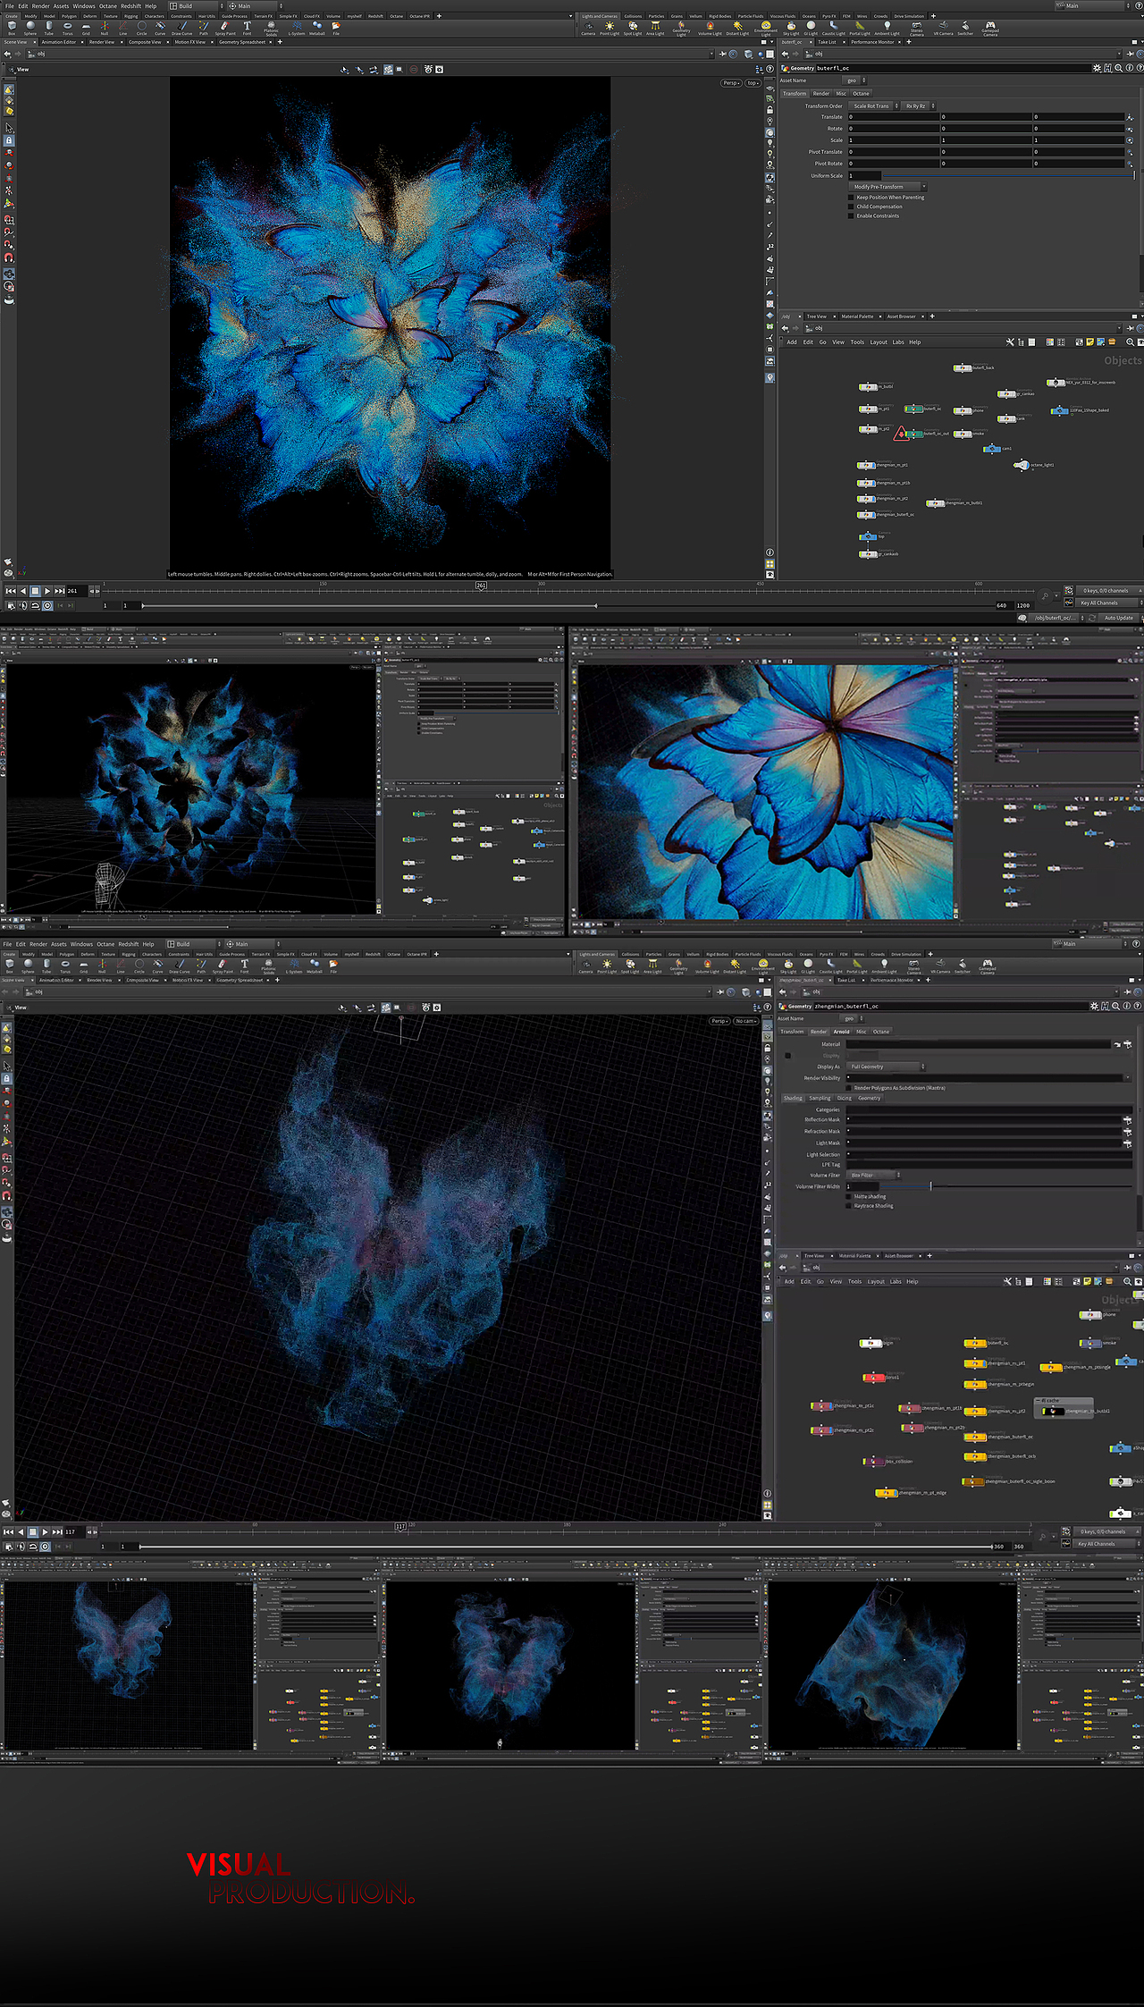Screen dimensions: 1144x2007
Task: Toggle the Raytrace Shading checkbox
Action: point(848,1206)
